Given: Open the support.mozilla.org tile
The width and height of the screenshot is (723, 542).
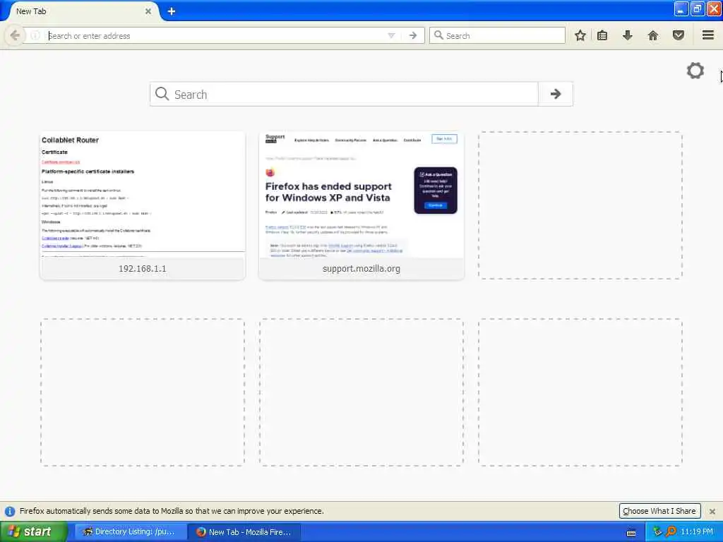Looking at the screenshot, I should coord(361,205).
